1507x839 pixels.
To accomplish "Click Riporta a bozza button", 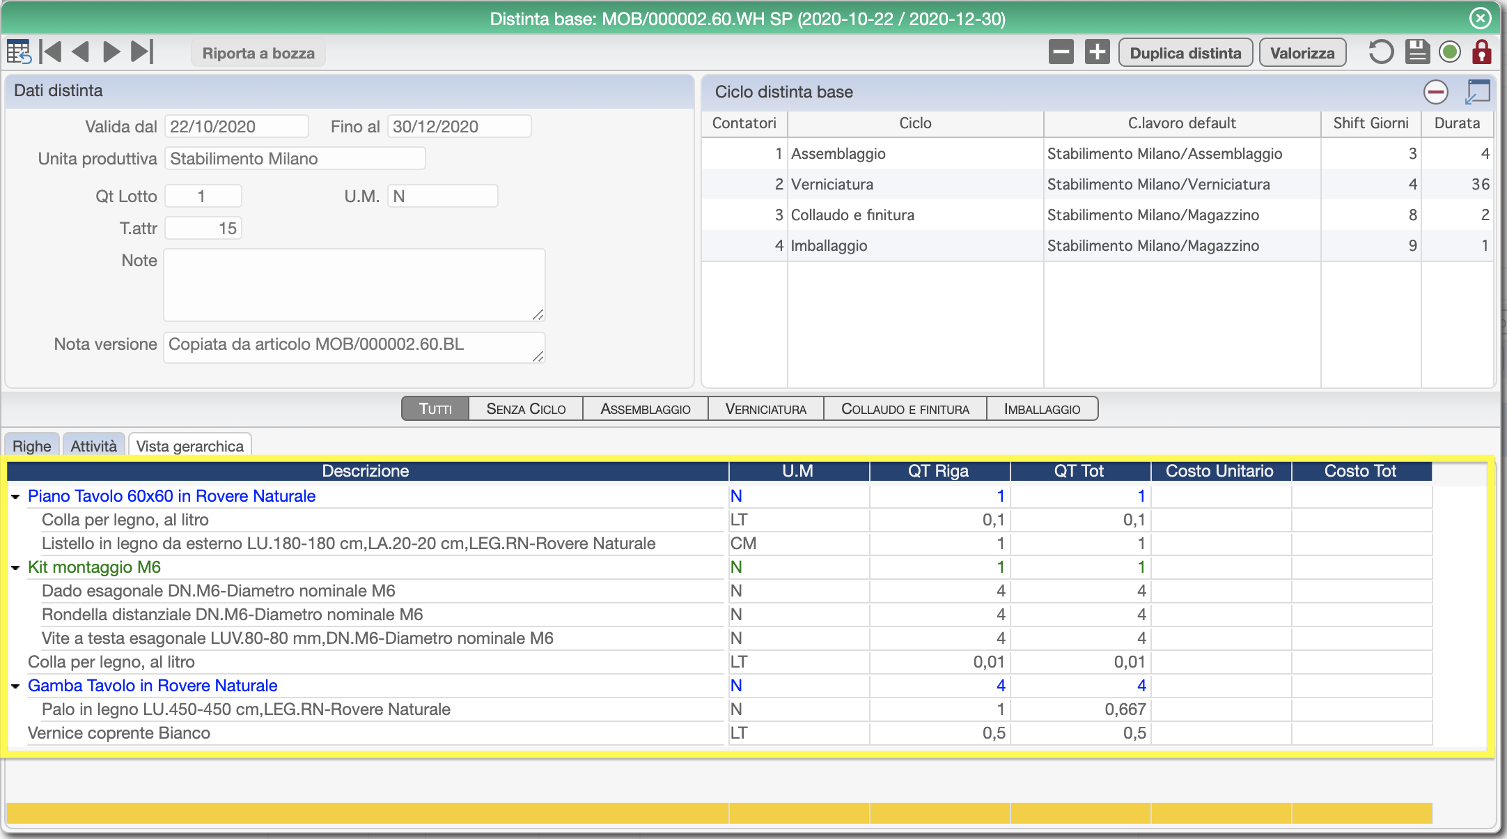I will pos(258,54).
